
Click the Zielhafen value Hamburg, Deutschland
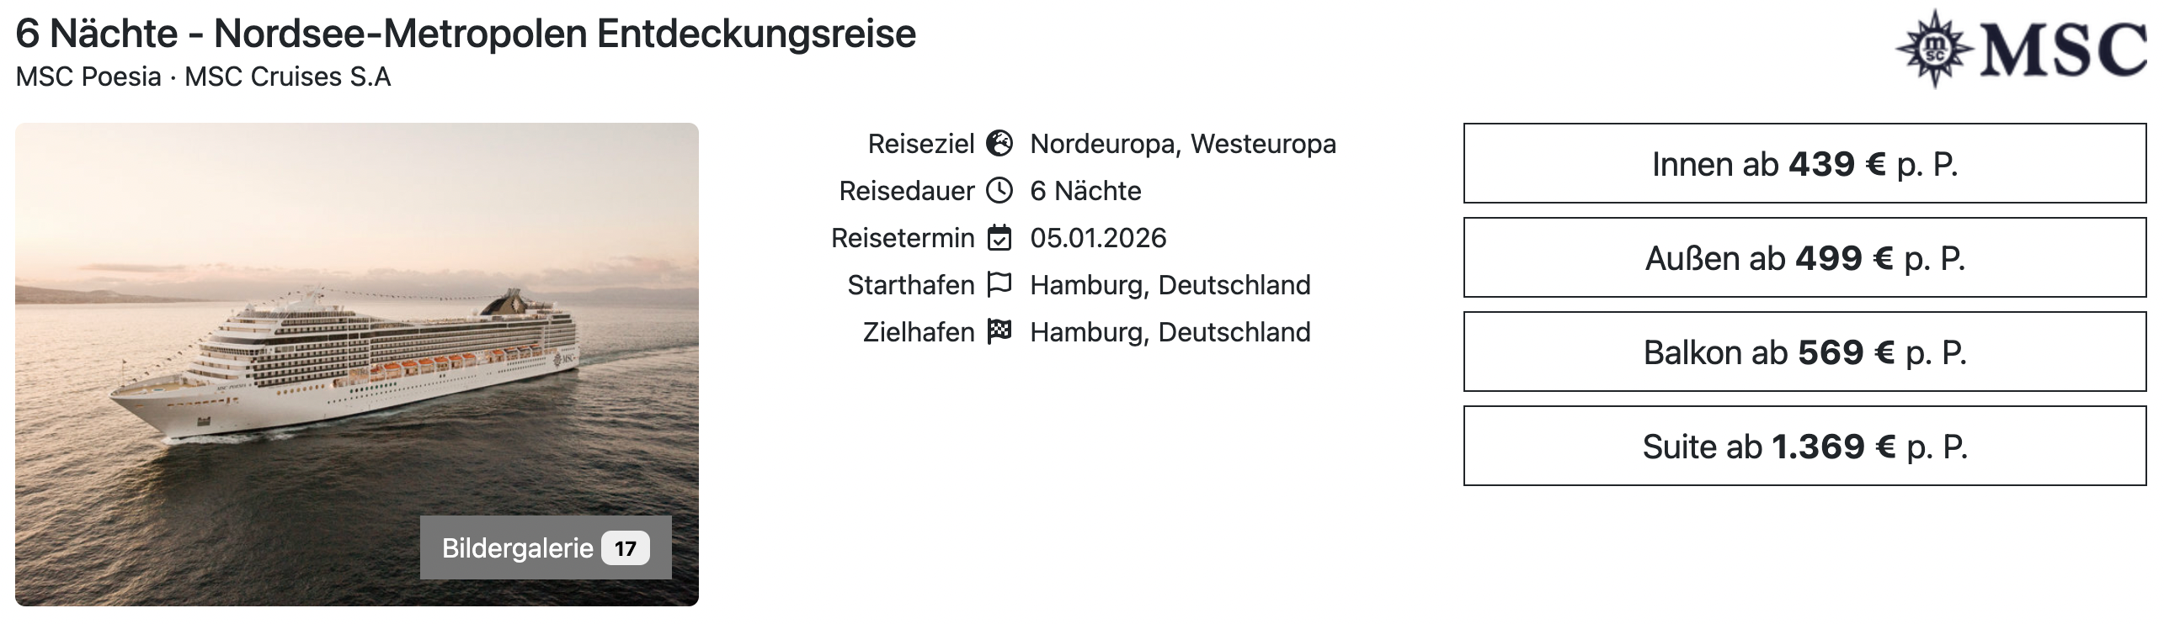tap(1170, 332)
